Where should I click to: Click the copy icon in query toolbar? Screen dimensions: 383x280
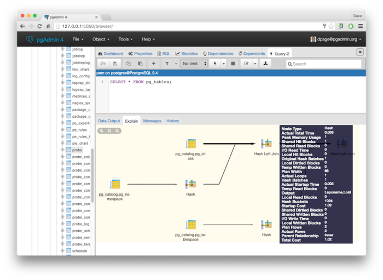click(129, 64)
